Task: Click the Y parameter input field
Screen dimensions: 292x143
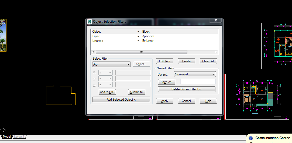Action: [x=133, y=78]
